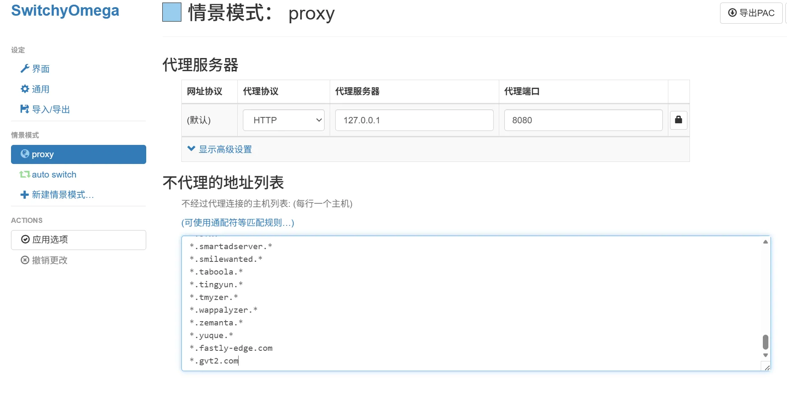Click the blue color swatch beside 情景模式

point(171,13)
